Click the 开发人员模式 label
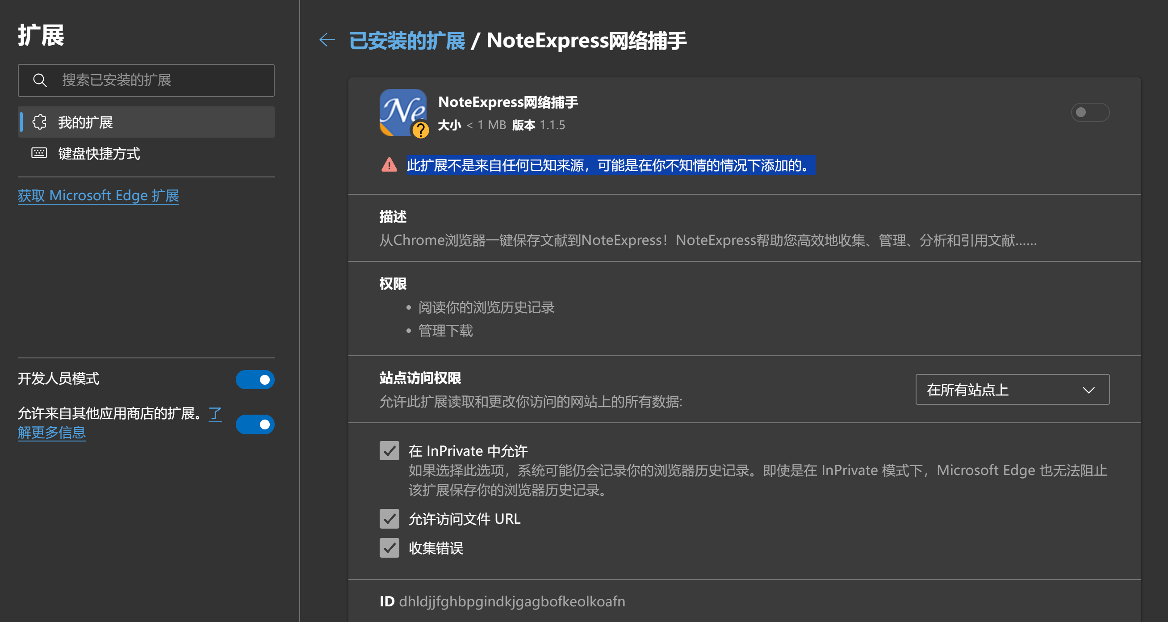Screen dimensions: 1168x622 [59, 378]
